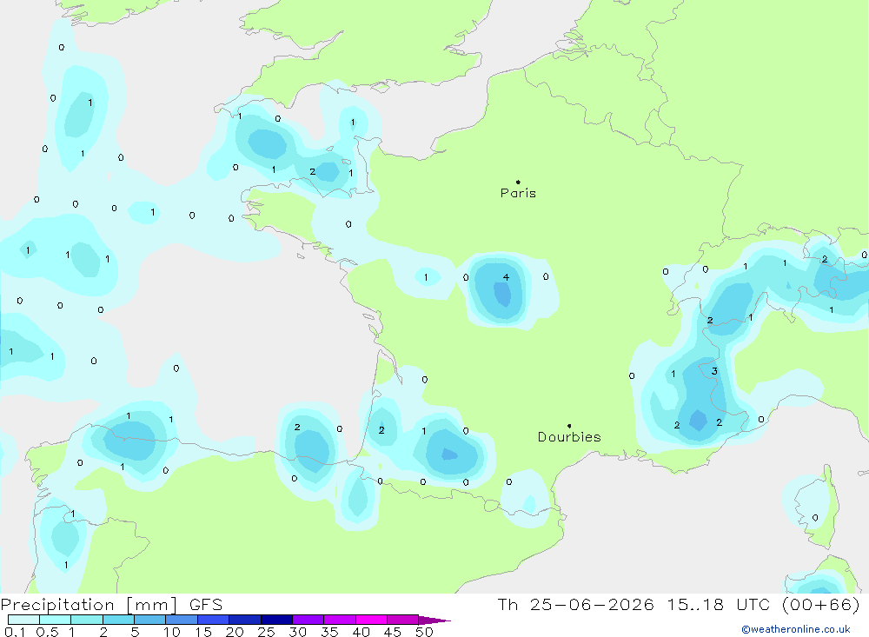Screen dimensions: 869x637
Task: Select the Dourbies location dot marker
Action: [x=569, y=426]
